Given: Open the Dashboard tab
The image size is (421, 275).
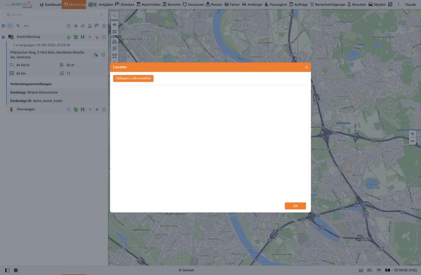Looking at the screenshot, I should point(51,5).
